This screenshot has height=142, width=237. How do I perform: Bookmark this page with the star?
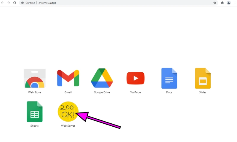(214, 3)
